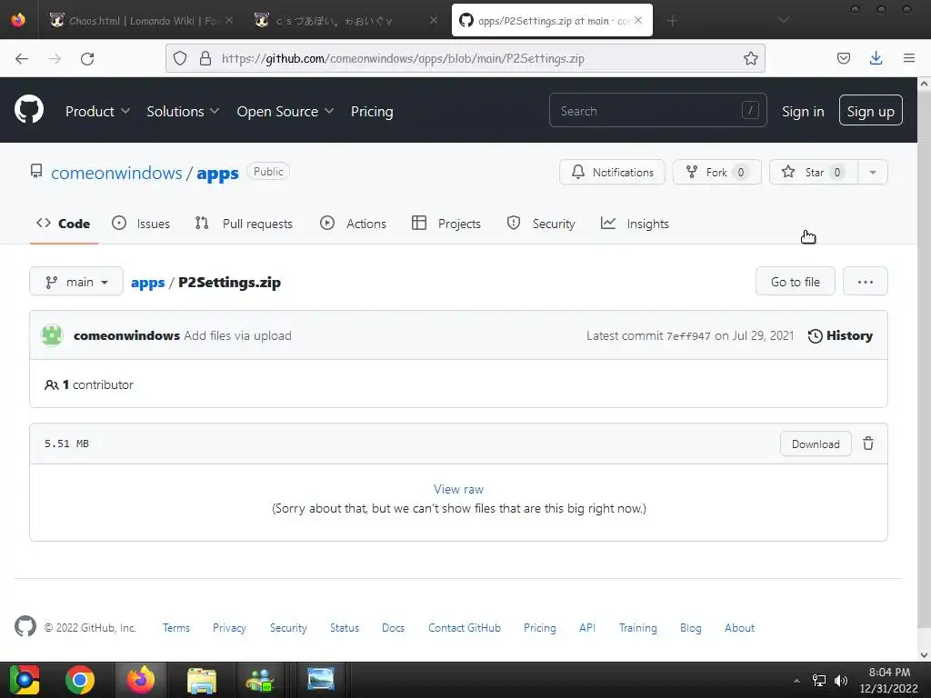Viewport: 931px width, 698px height.
Task: Open Firefox hamburger application menu
Action: point(909,58)
